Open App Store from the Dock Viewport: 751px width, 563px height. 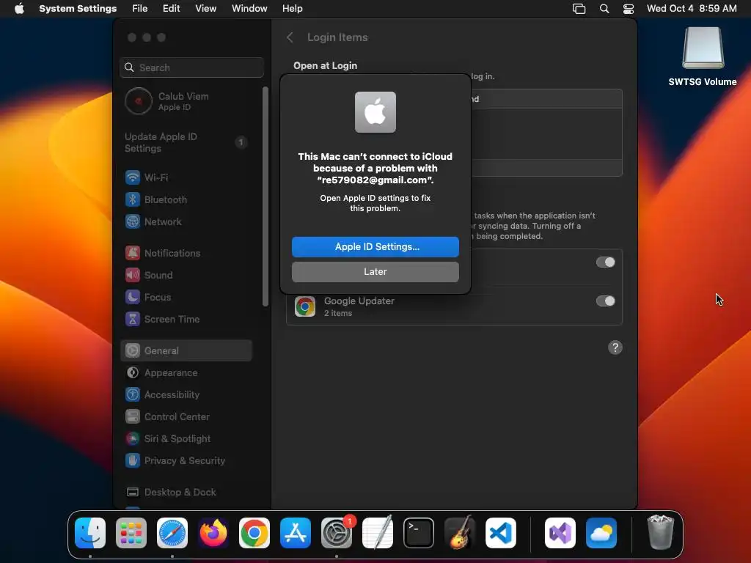296,533
